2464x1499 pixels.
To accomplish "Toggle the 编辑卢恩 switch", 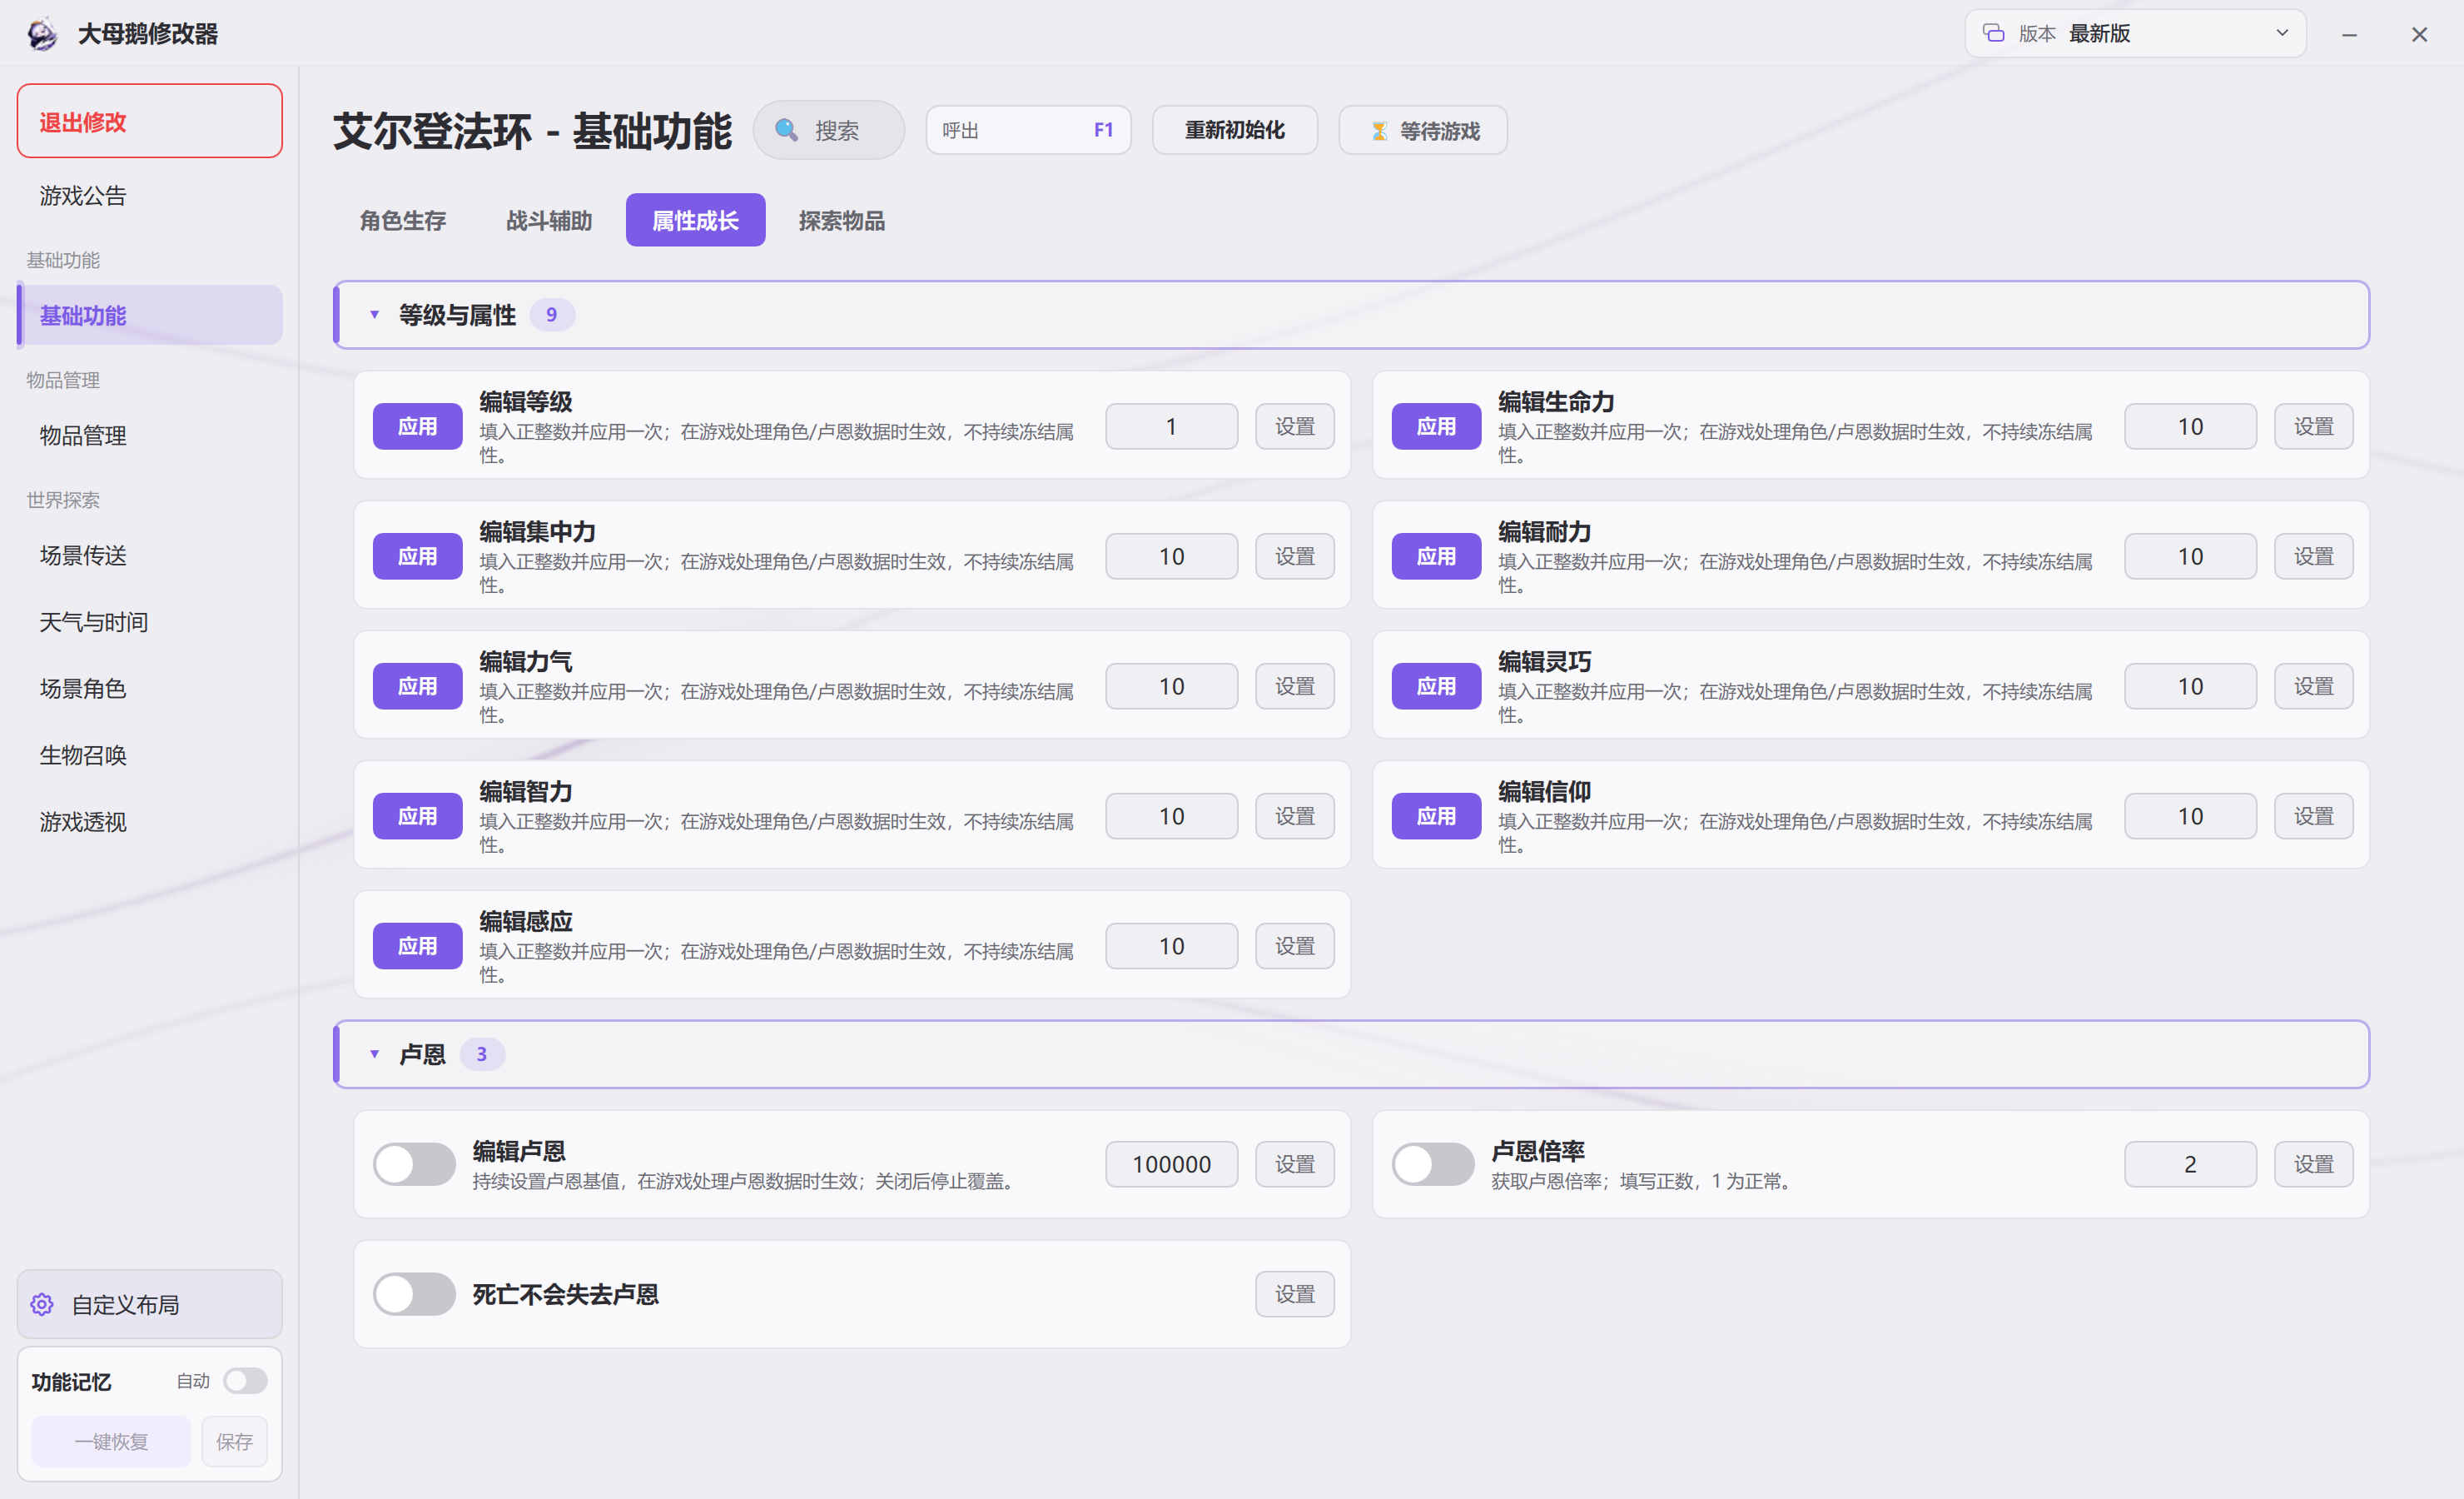I will point(414,1165).
